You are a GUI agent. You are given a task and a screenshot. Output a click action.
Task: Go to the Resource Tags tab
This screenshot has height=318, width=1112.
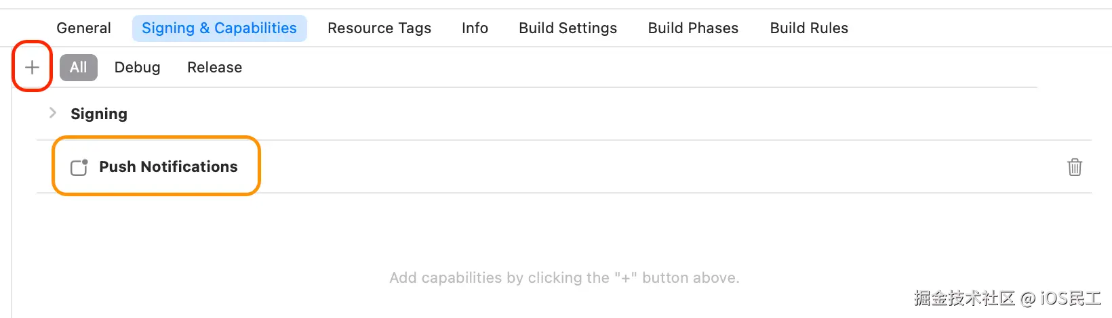coord(379,28)
